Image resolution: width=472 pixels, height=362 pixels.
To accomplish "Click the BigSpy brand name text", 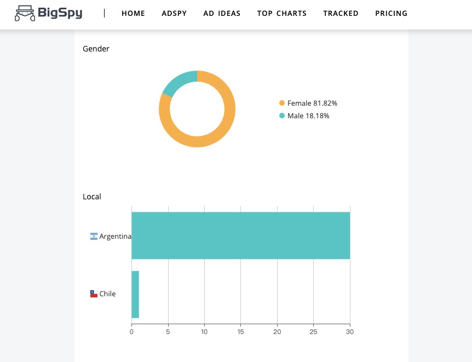I will pyautogui.click(x=60, y=13).
